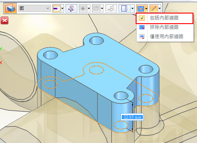Click the 22.83 mm dimension input field

132,117
